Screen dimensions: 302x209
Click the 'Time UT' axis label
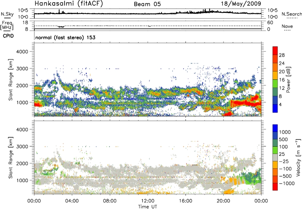point(148,207)
